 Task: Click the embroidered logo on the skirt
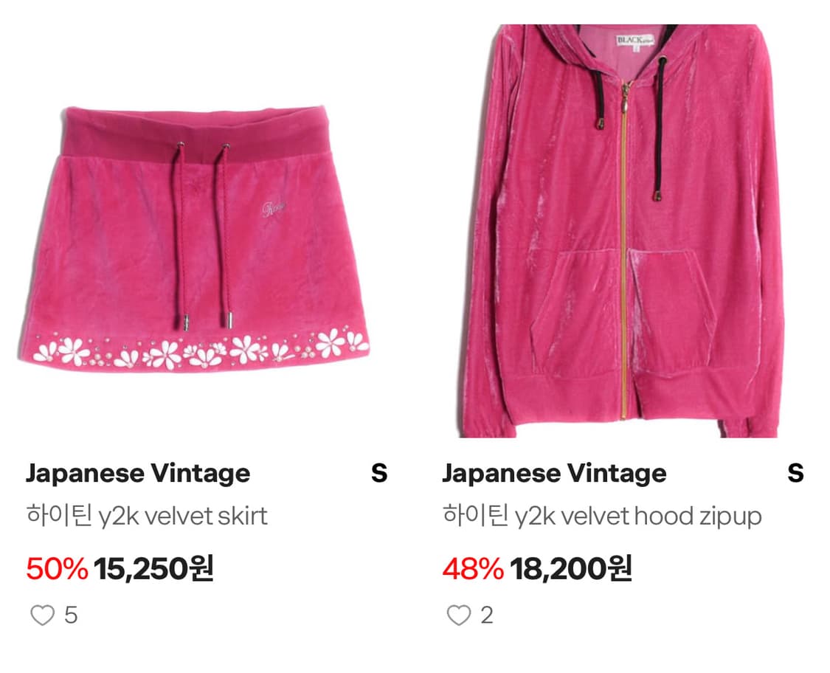coord(274,210)
